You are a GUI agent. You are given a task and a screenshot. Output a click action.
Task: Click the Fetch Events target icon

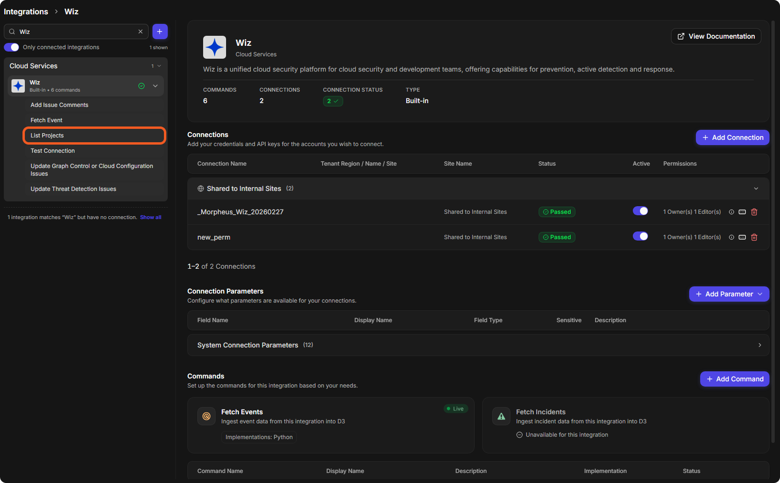(x=206, y=416)
